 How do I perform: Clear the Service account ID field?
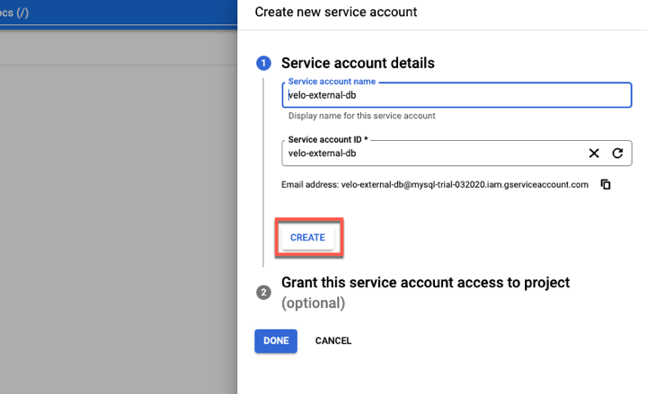pos(594,153)
